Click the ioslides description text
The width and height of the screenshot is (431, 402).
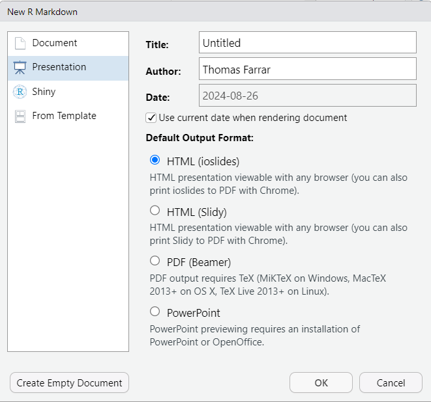[x=278, y=184]
